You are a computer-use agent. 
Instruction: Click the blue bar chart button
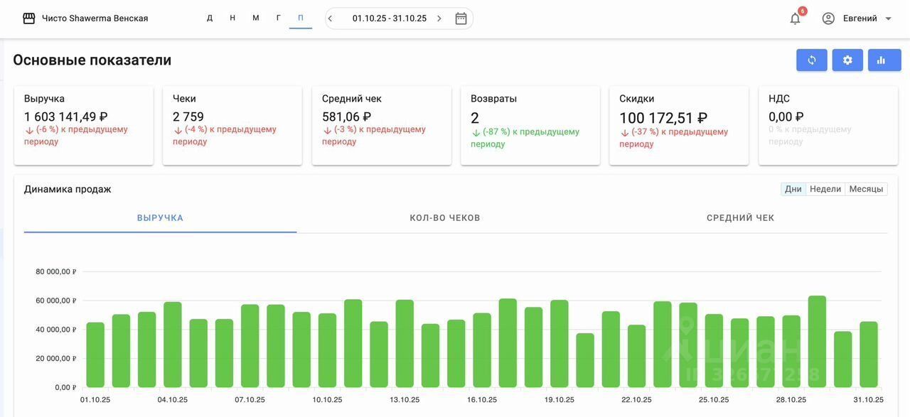click(x=884, y=60)
